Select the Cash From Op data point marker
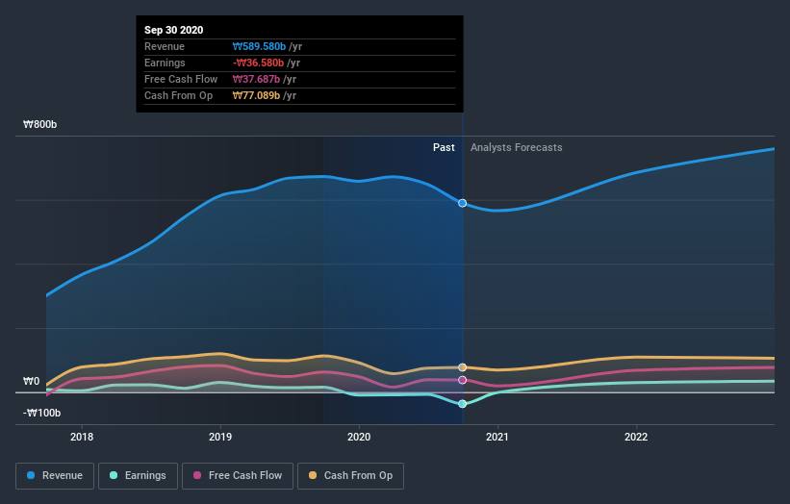790x504 pixels. click(462, 367)
